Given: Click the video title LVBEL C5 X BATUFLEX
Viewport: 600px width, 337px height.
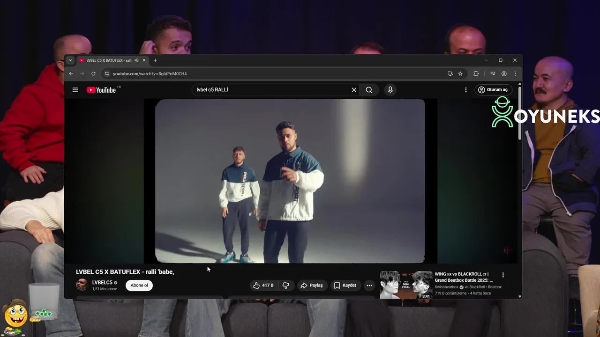Looking at the screenshot, I should (125, 272).
